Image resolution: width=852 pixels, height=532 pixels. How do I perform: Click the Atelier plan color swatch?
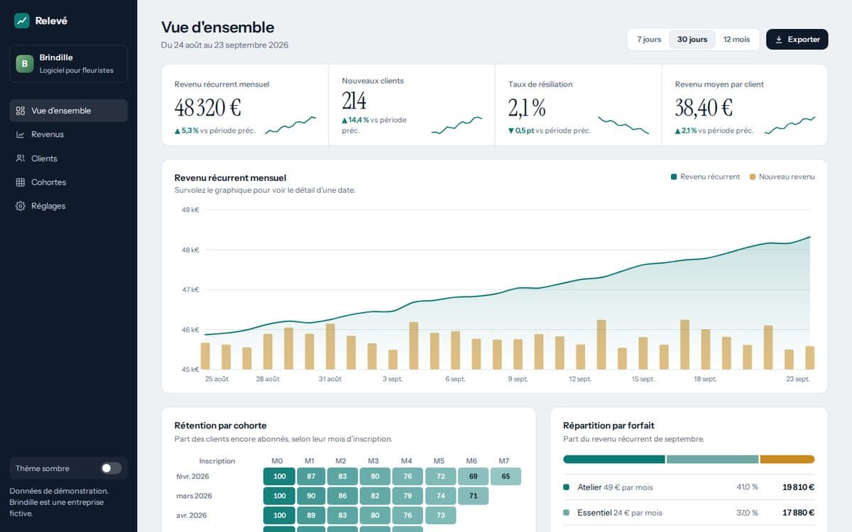[567, 487]
